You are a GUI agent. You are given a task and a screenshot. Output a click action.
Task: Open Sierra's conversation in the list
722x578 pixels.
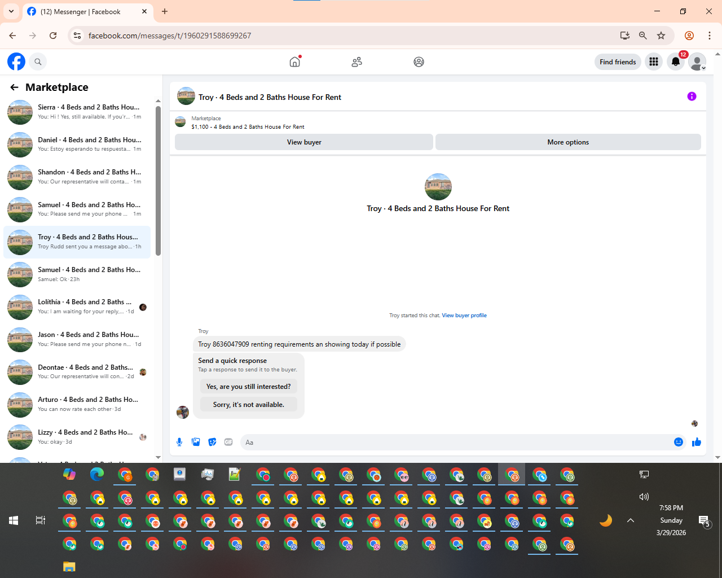click(x=77, y=112)
